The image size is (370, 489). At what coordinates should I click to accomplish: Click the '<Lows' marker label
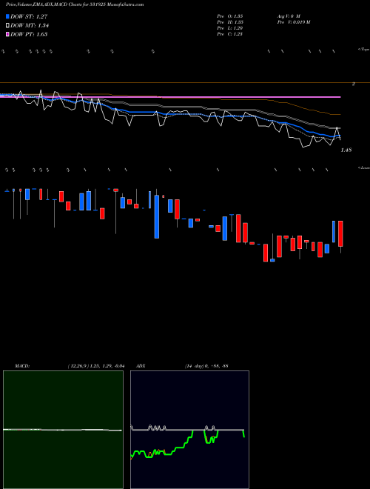tap(364, 167)
